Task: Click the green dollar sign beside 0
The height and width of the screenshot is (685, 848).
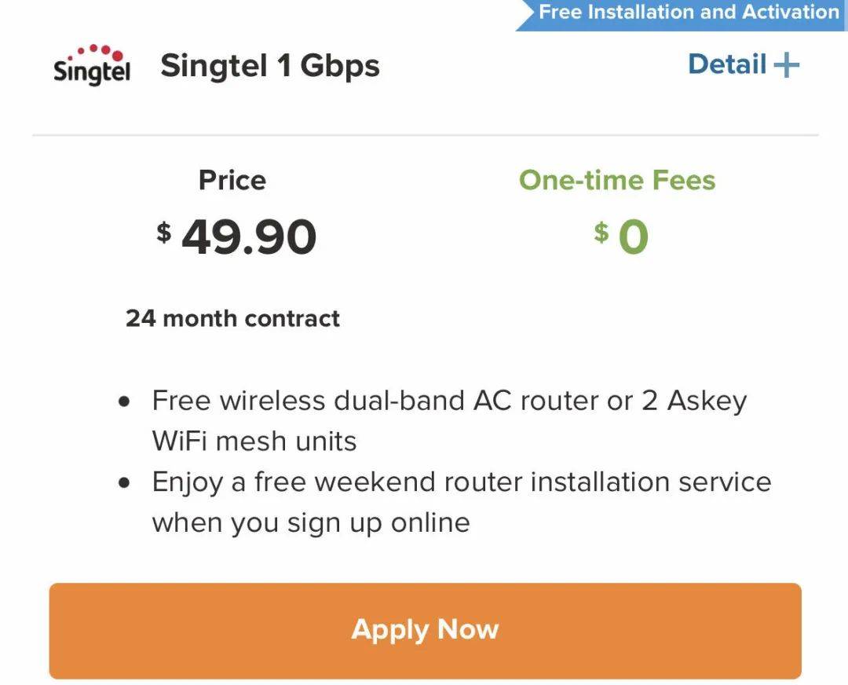Action: pos(601,232)
